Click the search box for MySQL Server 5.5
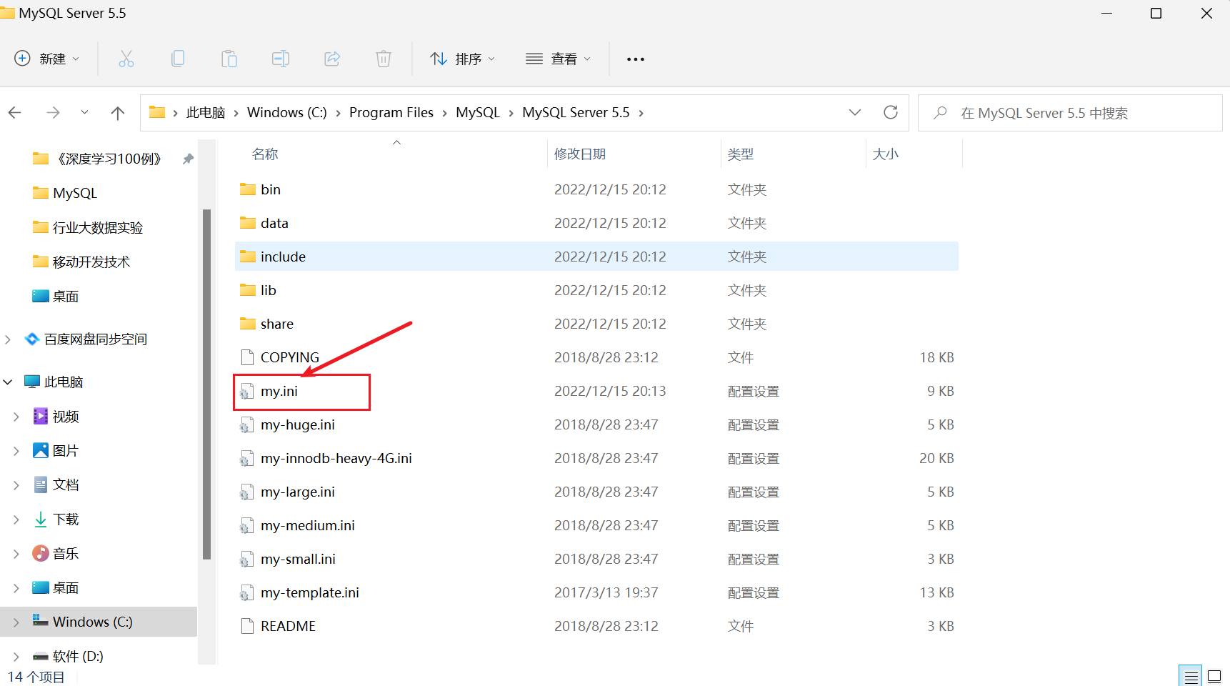 coord(1070,113)
